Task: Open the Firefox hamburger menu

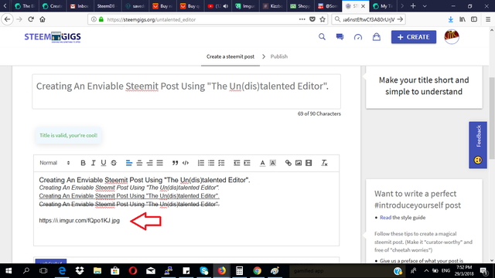Action: click(x=488, y=19)
